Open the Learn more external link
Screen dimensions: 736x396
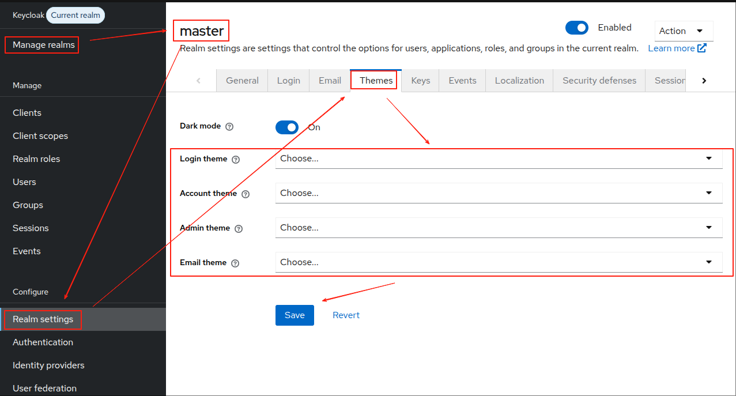[x=677, y=48]
